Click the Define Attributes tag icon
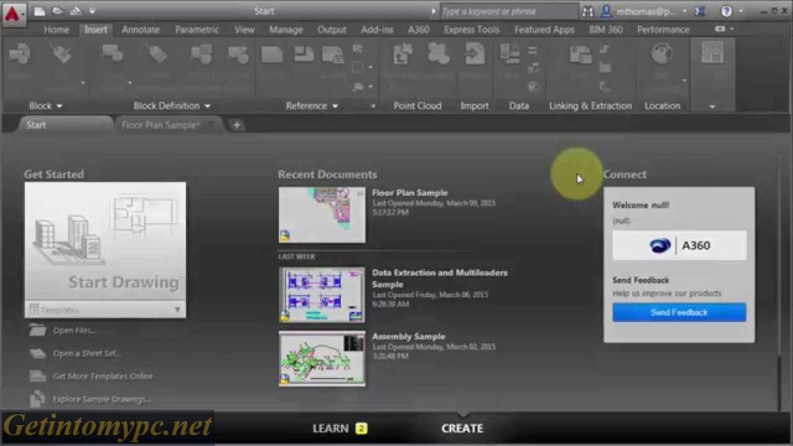Image resolution: width=793 pixels, height=446 pixels. click(x=156, y=53)
